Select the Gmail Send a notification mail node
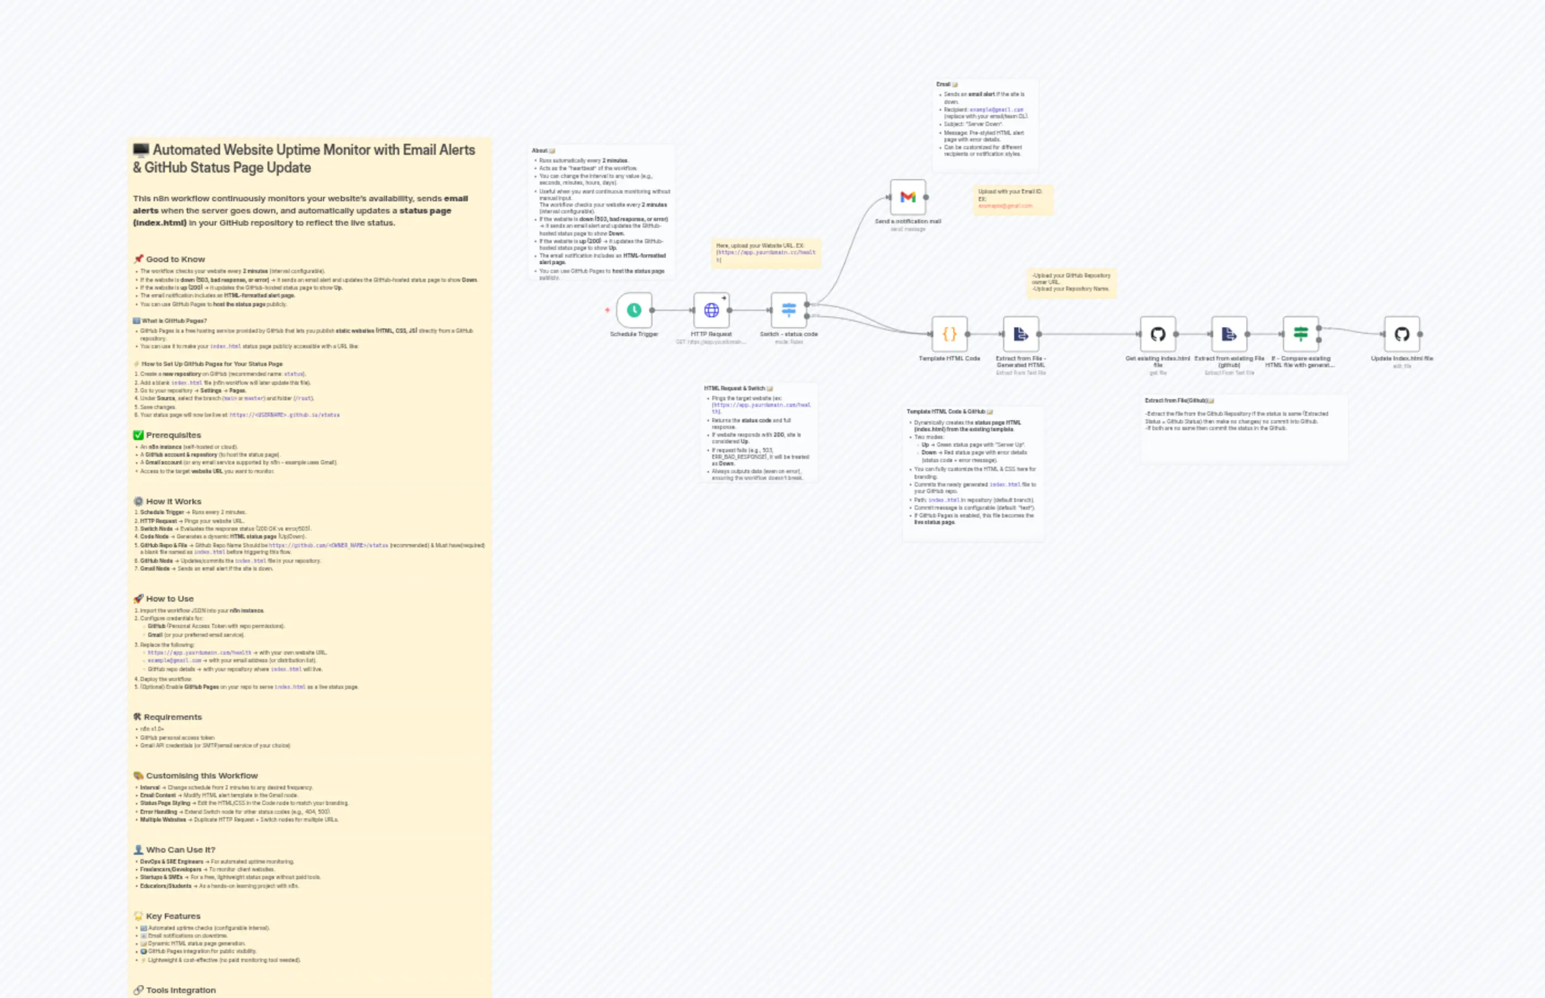This screenshot has height=998, width=1545. tap(909, 197)
